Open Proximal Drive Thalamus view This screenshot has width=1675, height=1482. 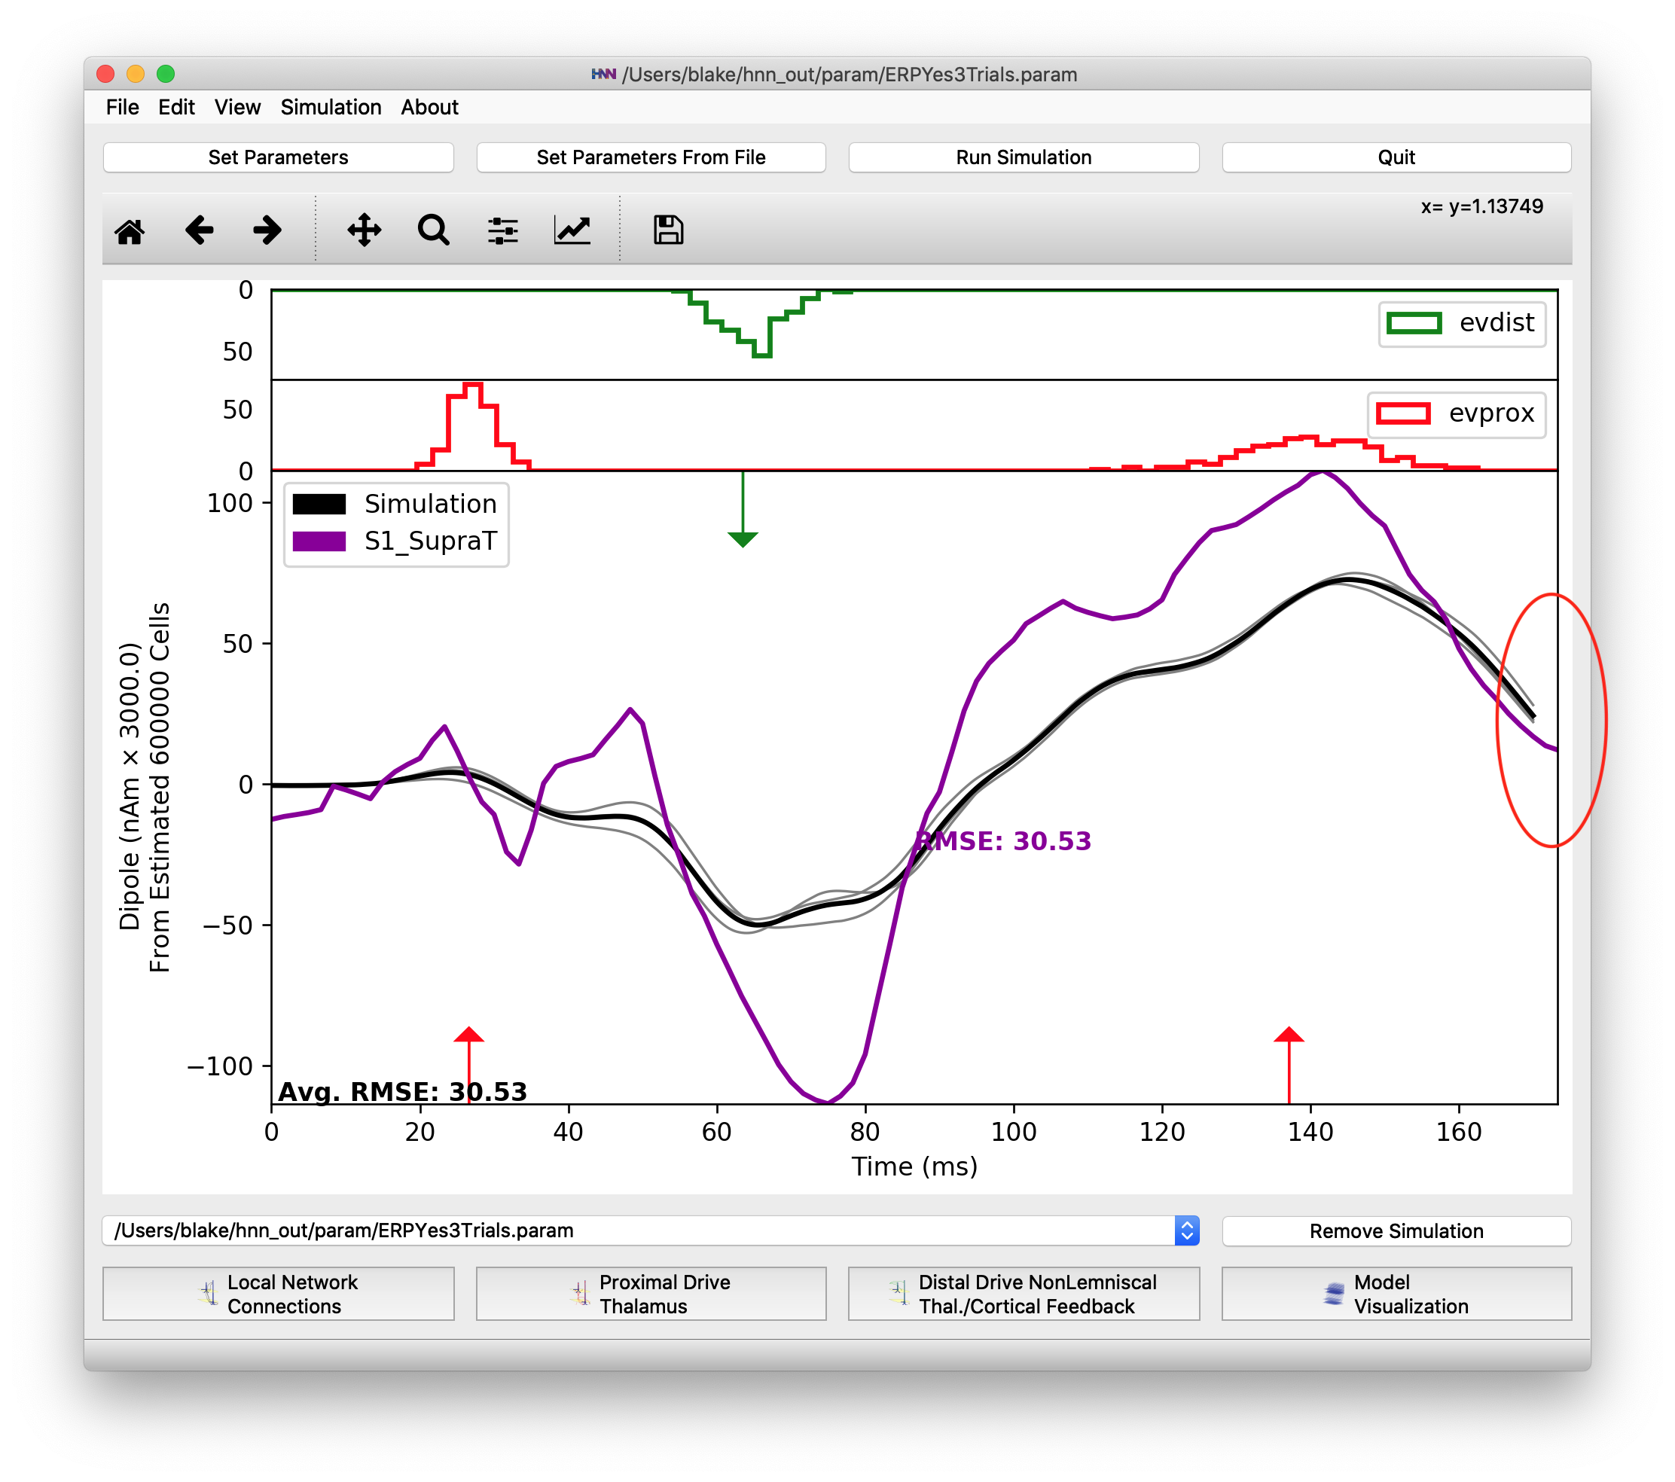coord(651,1294)
